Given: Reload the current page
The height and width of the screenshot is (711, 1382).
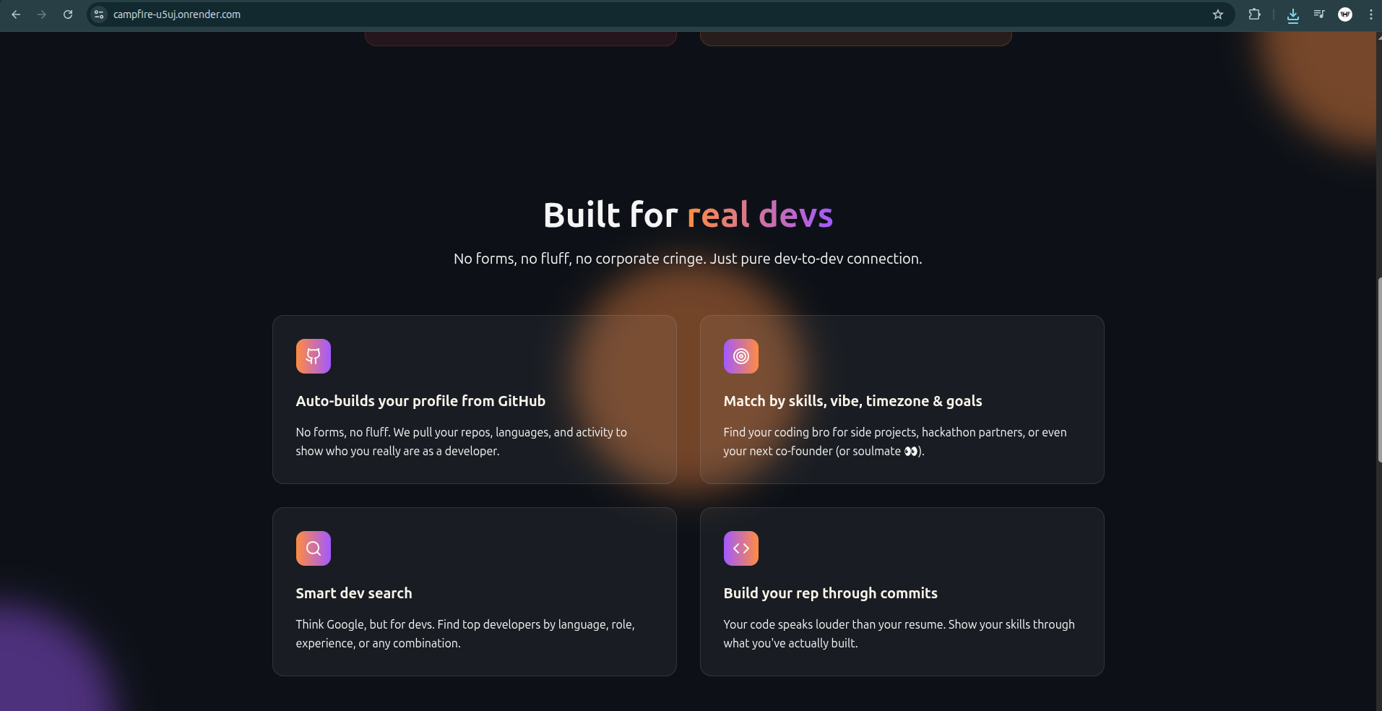Looking at the screenshot, I should point(68,14).
